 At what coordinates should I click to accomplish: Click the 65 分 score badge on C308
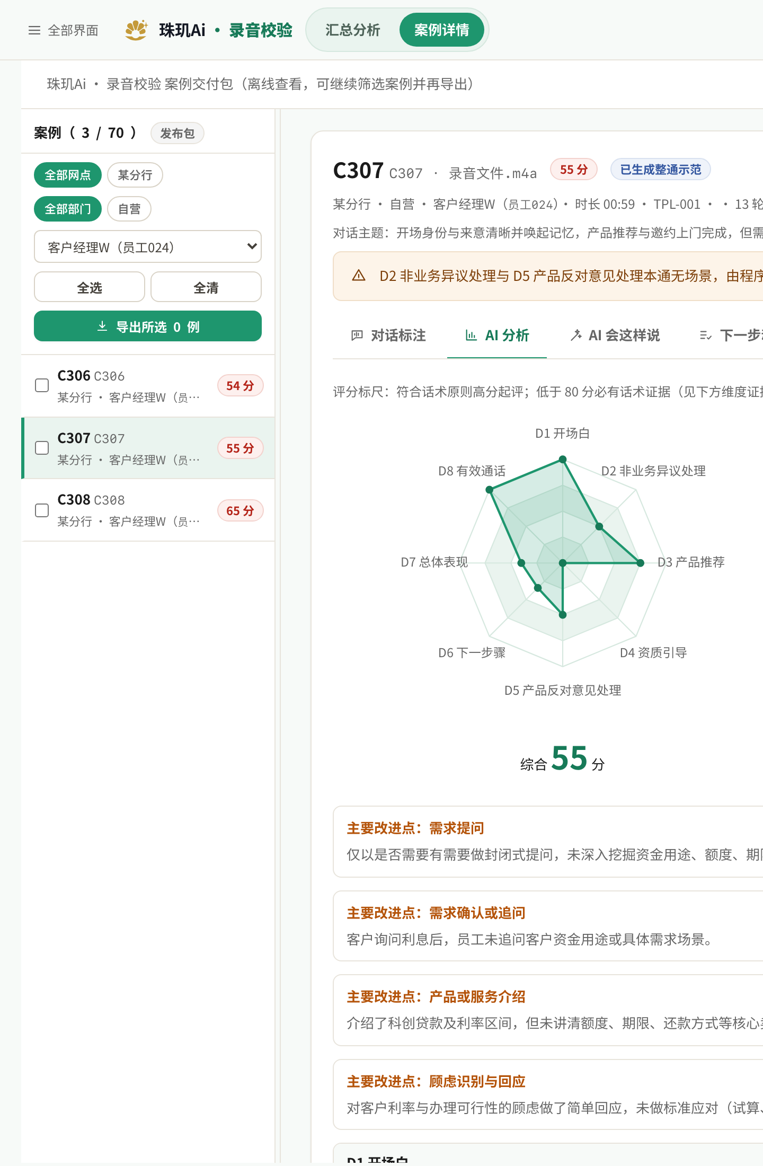click(240, 510)
